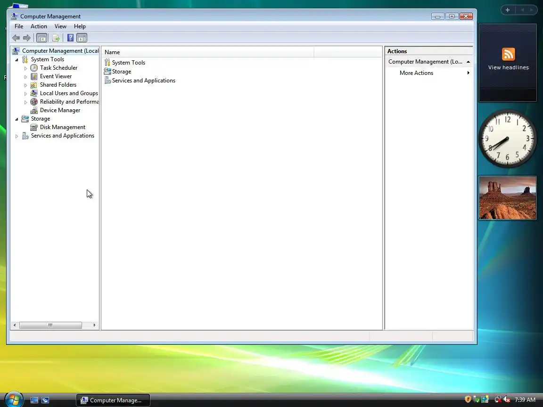Select Local Users and Groups label
The height and width of the screenshot is (407, 543).
click(69, 93)
